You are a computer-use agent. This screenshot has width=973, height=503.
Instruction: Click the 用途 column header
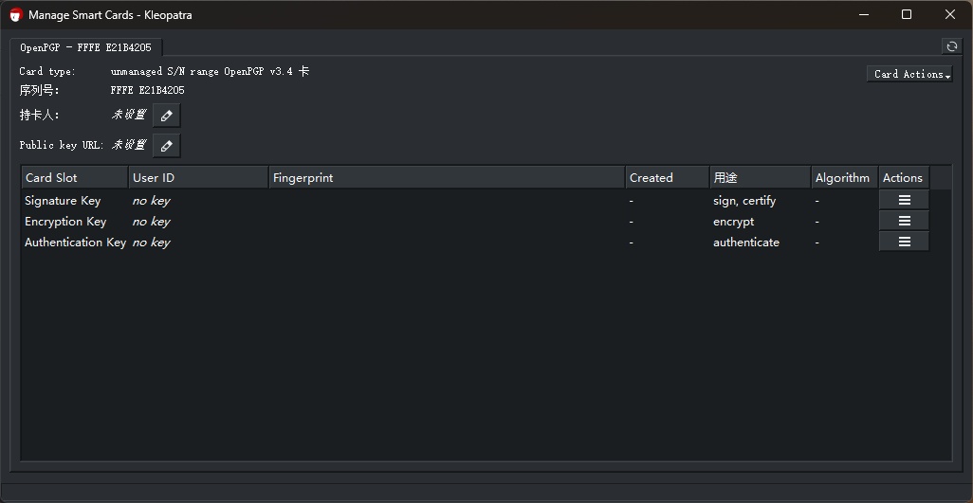tap(759, 177)
